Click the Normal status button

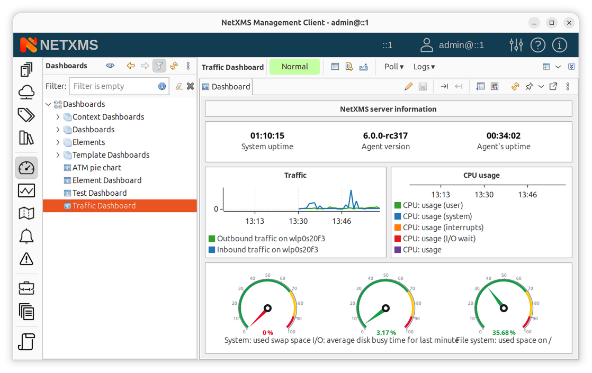click(x=294, y=67)
